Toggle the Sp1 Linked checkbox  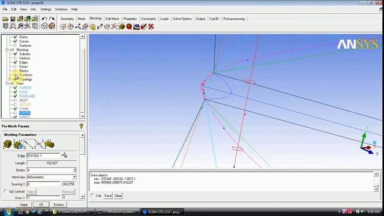tap(5, 191)
